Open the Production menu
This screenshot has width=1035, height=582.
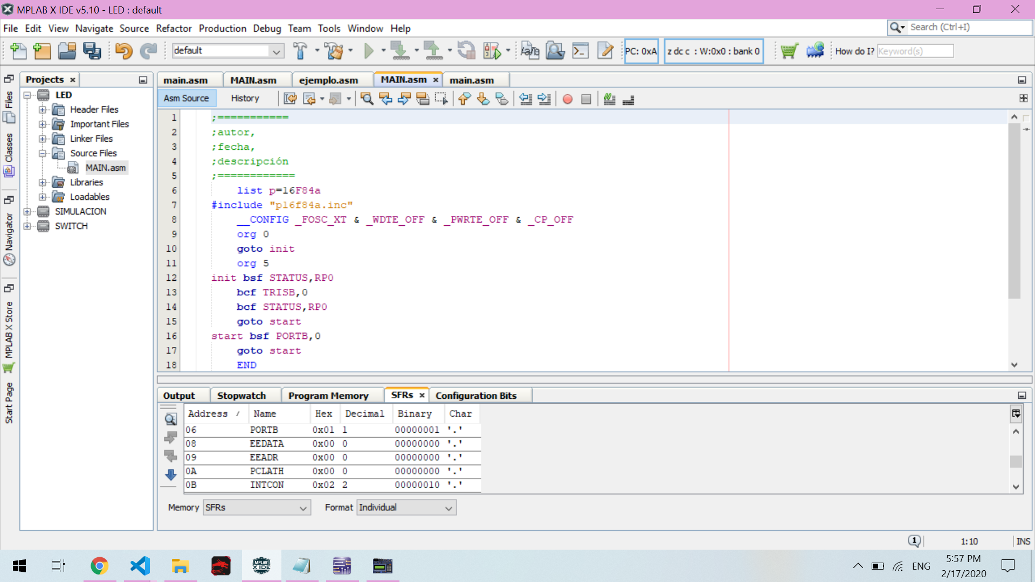(222, 29)
